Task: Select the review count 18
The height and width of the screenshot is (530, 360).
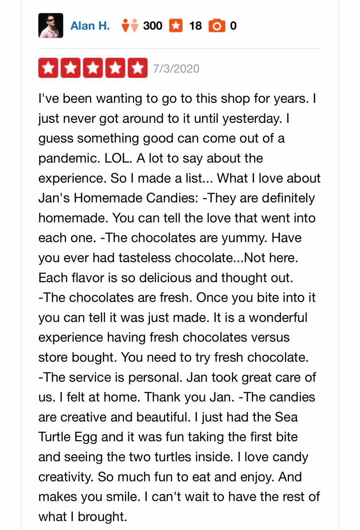Action: pos(195,26)
